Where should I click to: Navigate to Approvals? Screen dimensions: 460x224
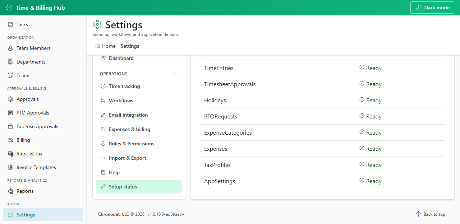43,99
